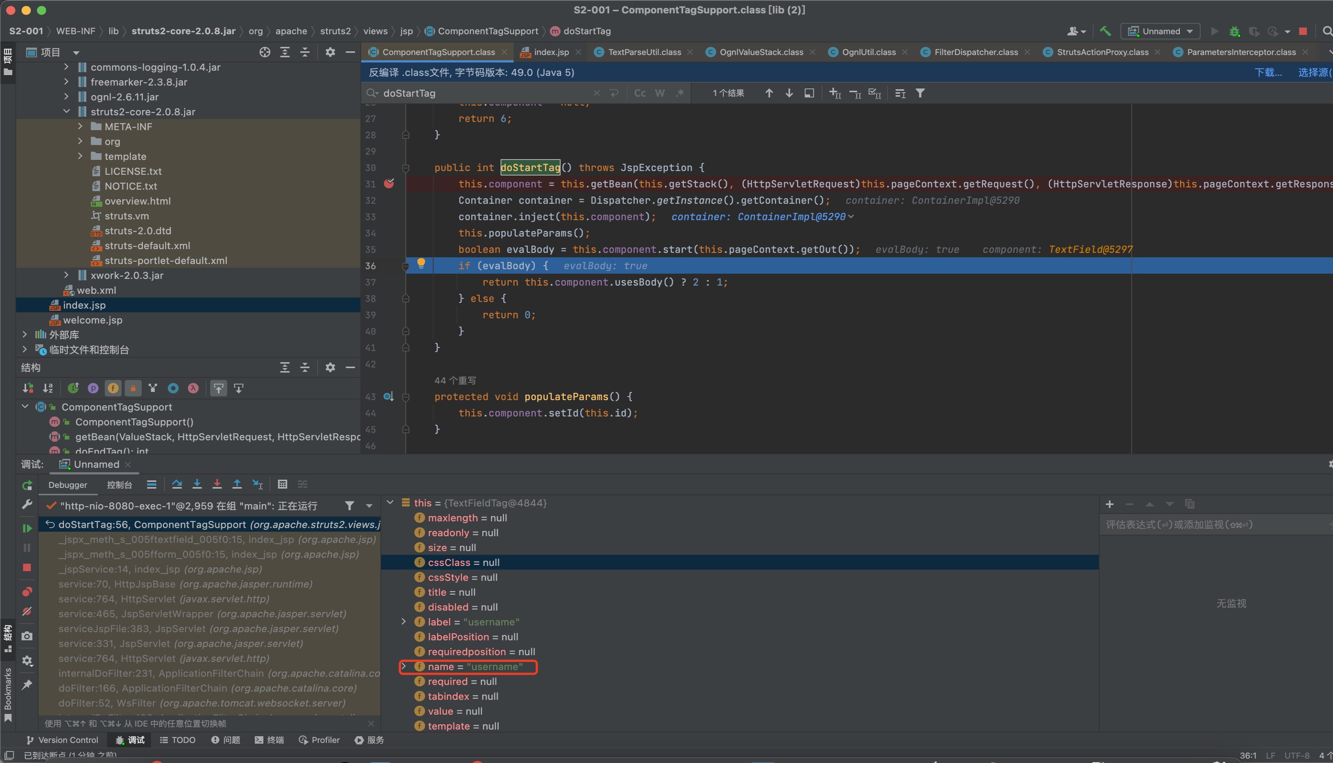Click the Mute Breakpoints icon
1333x763 pixels.
(27, 612)
